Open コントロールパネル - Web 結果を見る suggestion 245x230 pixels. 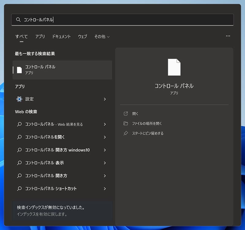click(x=54, y=124)
